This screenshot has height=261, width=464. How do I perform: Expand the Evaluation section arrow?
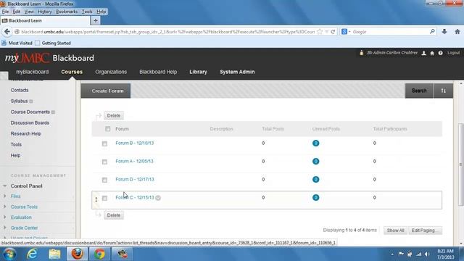click(5, 217)
